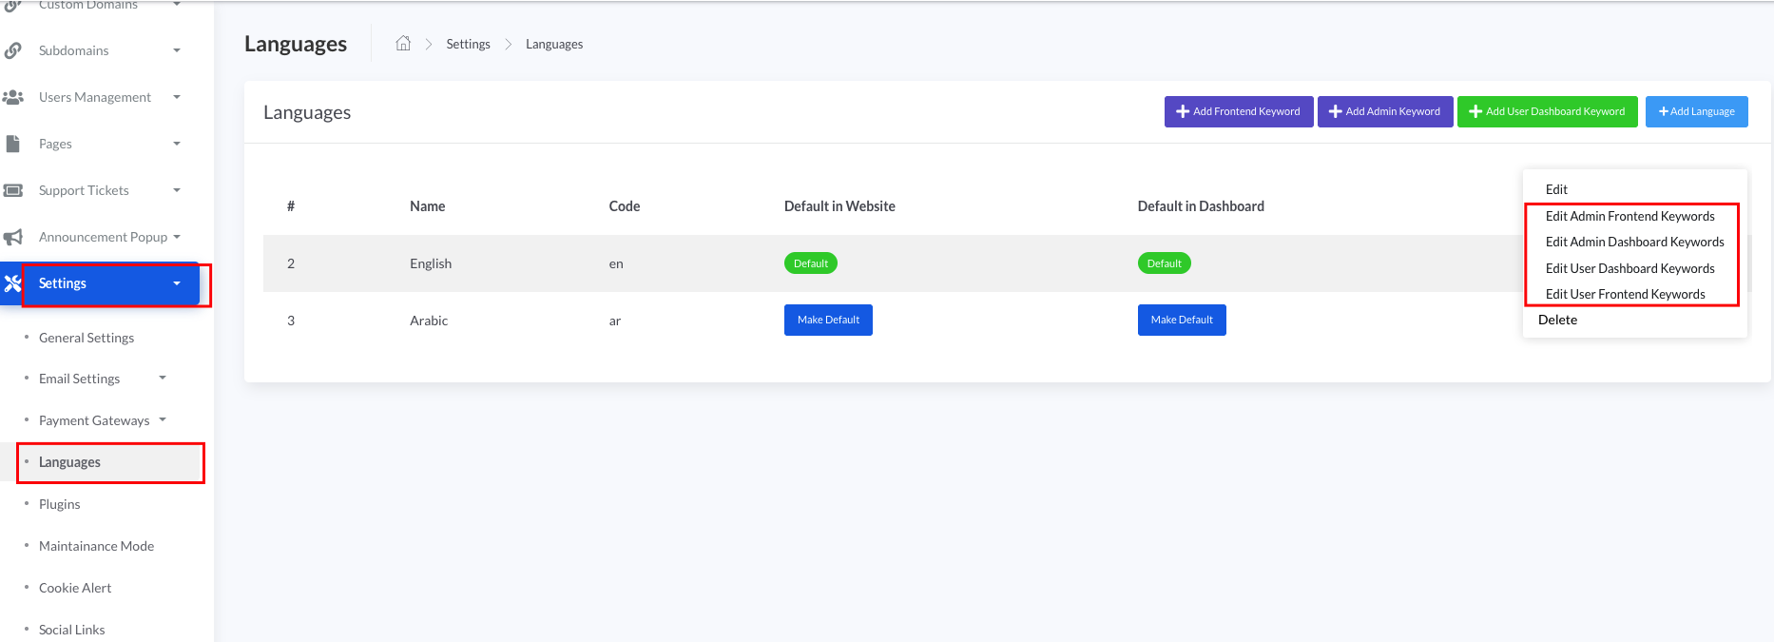Screen dimensions: 1774x642
Task: Collapse the Settings menu arrow
Action: 177,283
